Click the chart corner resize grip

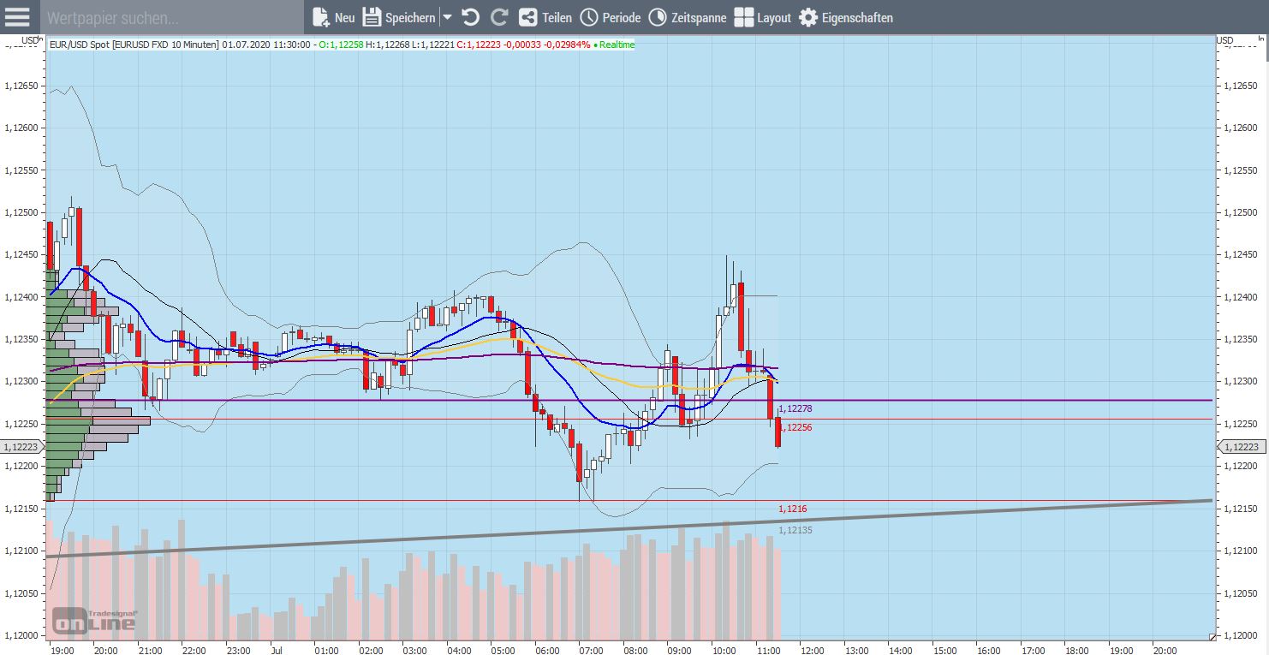[1212, 636]
